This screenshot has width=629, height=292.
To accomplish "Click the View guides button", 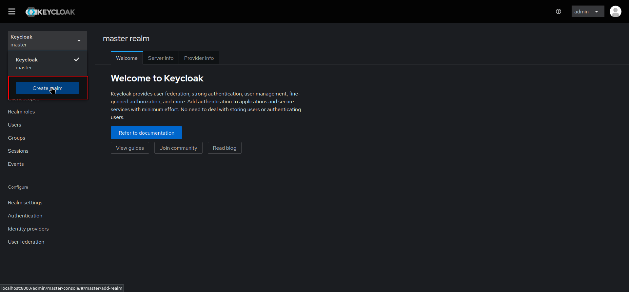I will [130, 148].
